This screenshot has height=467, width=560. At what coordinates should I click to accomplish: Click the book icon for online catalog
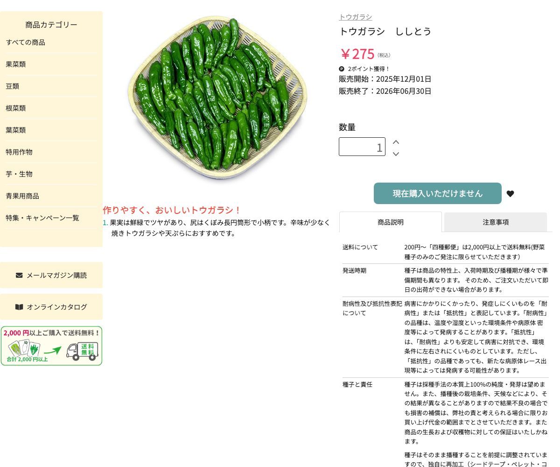click(19, 307)
